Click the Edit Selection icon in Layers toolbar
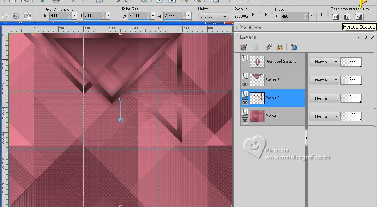Viewport: 377px width, 207px height. pyautogui.click(x=244, y=47)
